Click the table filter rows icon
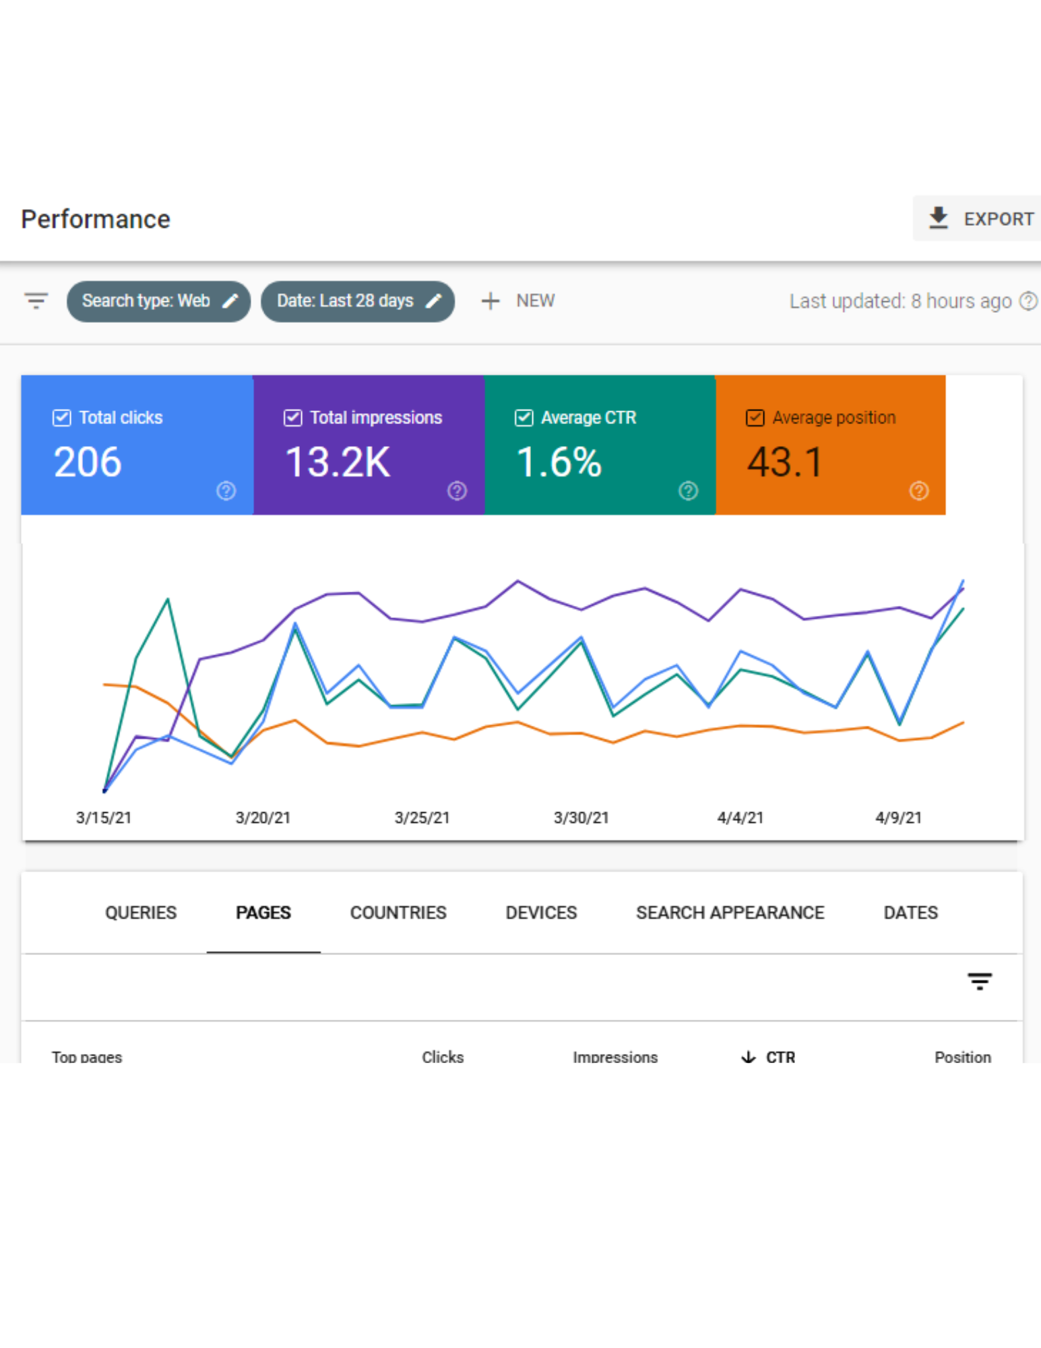 980,981
